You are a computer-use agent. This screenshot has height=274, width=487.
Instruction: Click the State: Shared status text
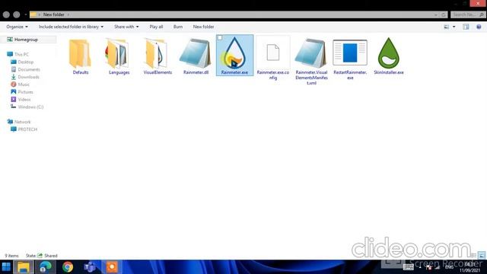[42, 256]
